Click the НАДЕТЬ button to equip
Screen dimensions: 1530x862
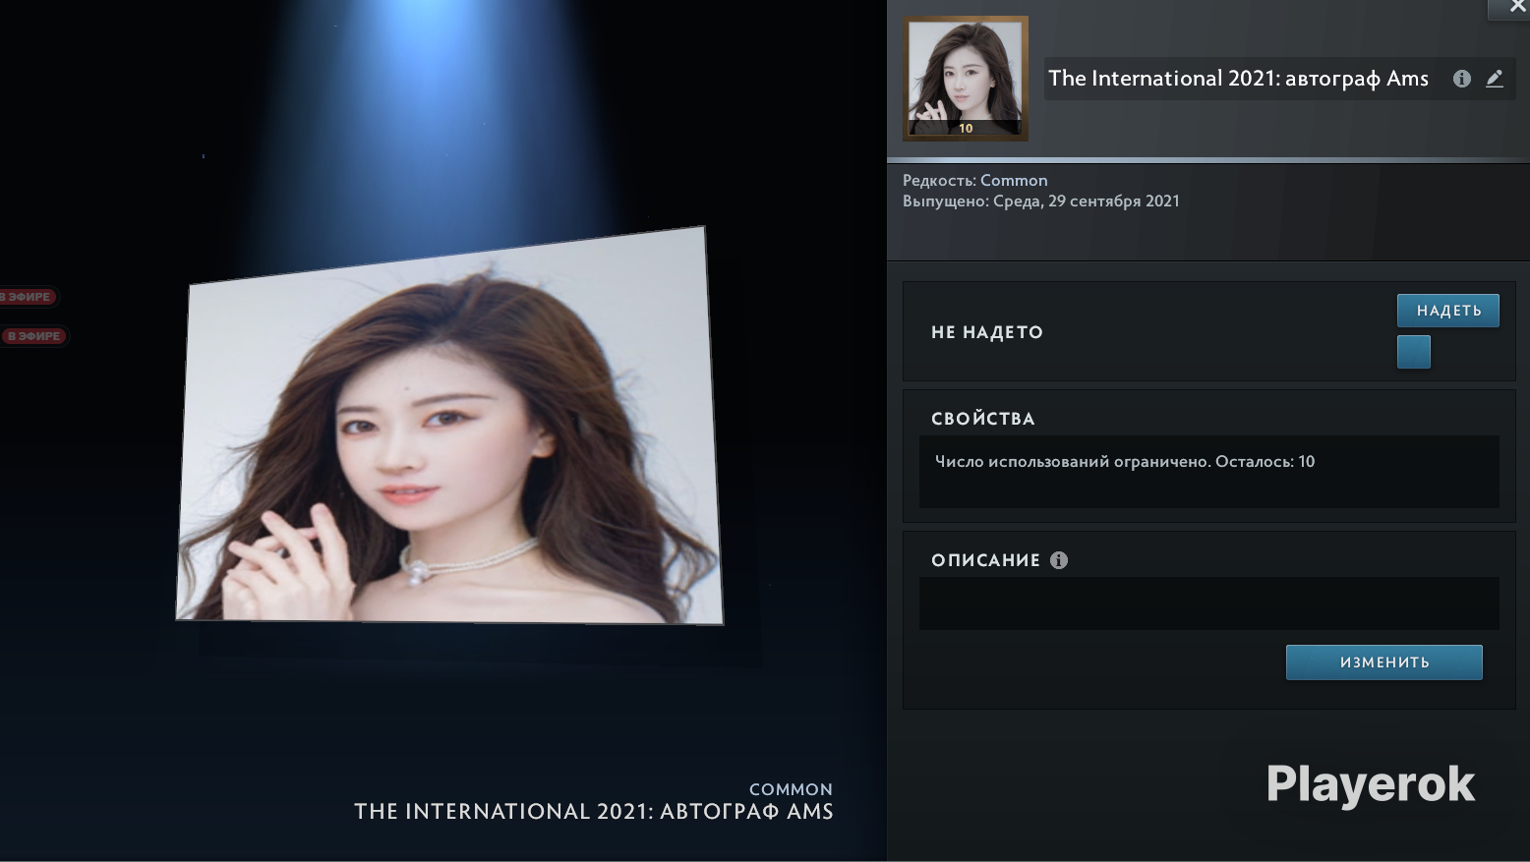1448,311
